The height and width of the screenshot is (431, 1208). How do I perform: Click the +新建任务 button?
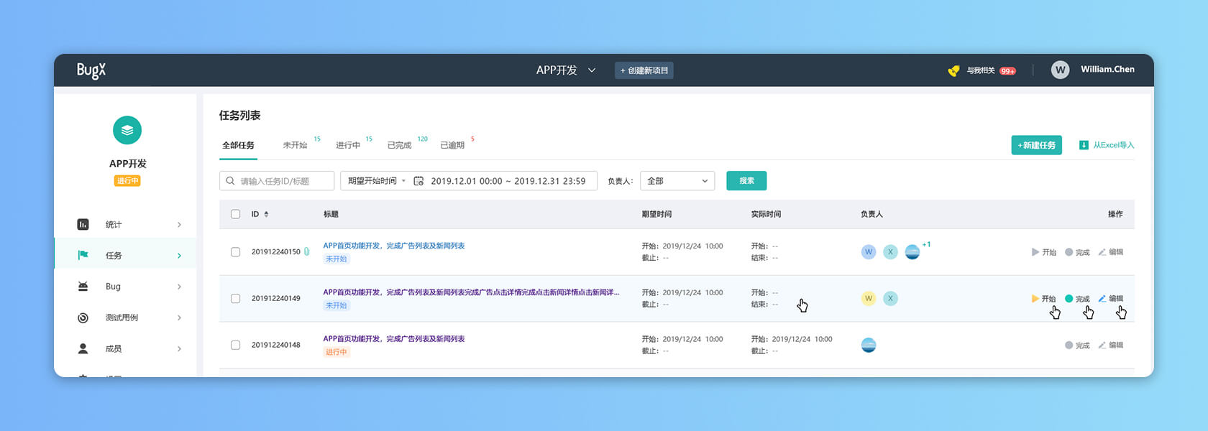1036,145
